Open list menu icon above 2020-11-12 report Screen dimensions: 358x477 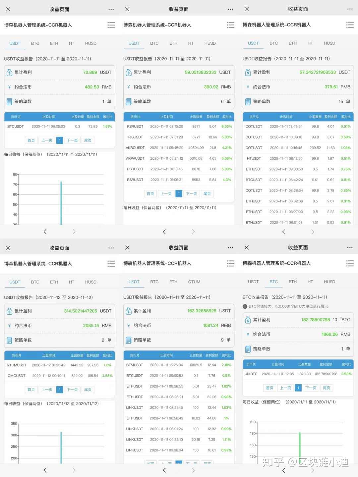(x=111, y=264)
